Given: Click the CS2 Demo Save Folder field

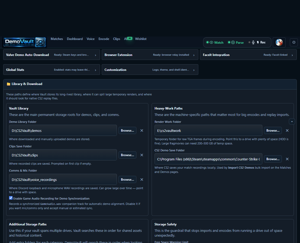Looking at the screenshot, I should click(208, 159).
